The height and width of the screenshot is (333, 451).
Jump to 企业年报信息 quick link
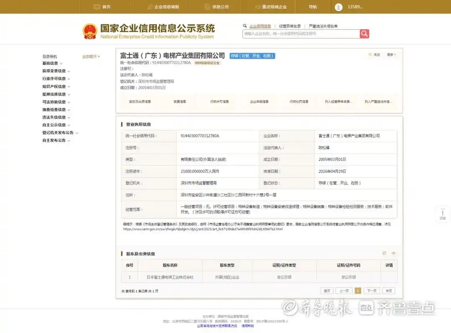[259, 102]
